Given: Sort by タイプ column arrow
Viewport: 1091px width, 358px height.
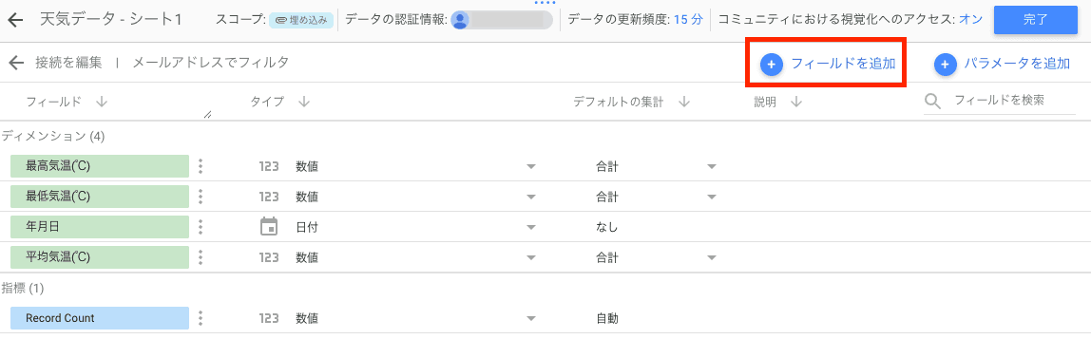Looking at the screenshot, I should pyautogui.click(x=303, y=103).
